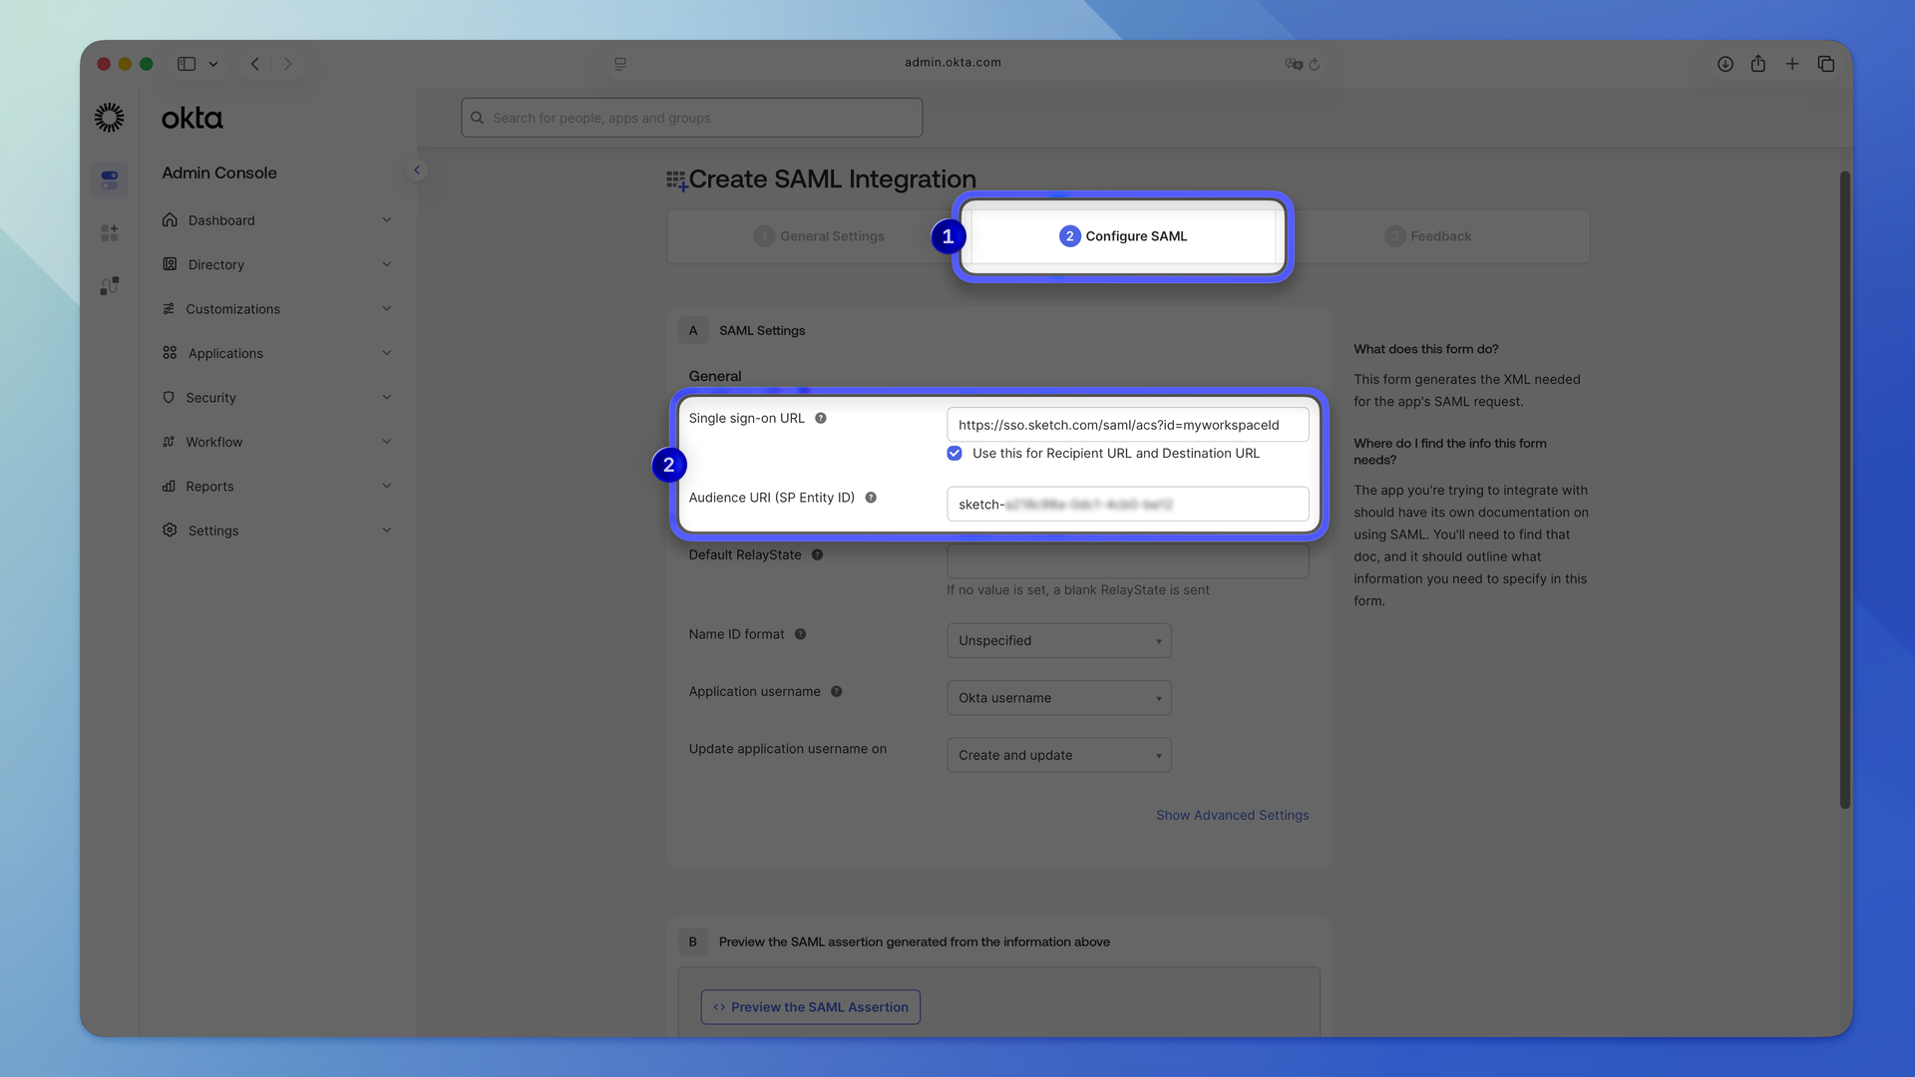Viewport: 1915px width, 1077px height.
Task: Open the Applications menu item
Action: pos(277,353)
